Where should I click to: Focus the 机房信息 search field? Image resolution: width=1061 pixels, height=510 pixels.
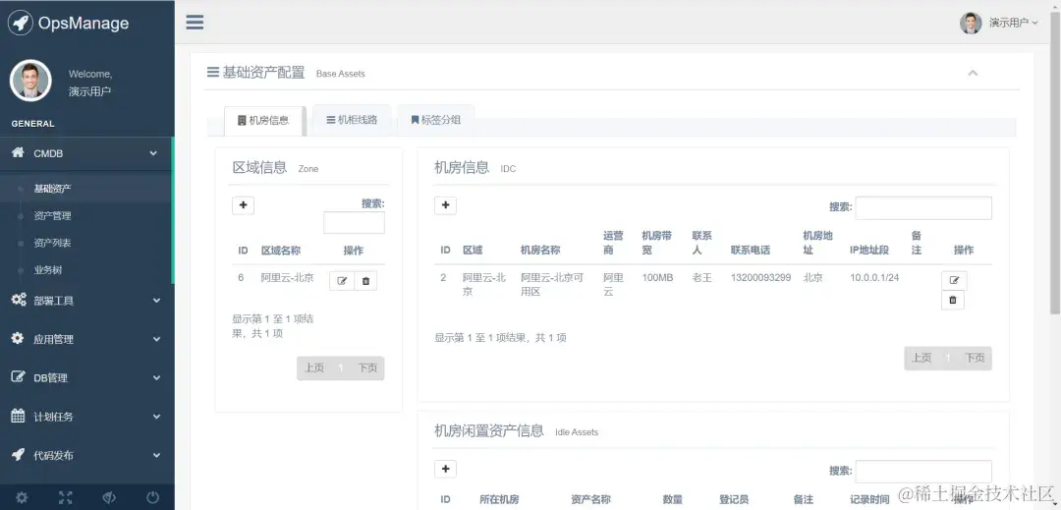click(923, 208)
